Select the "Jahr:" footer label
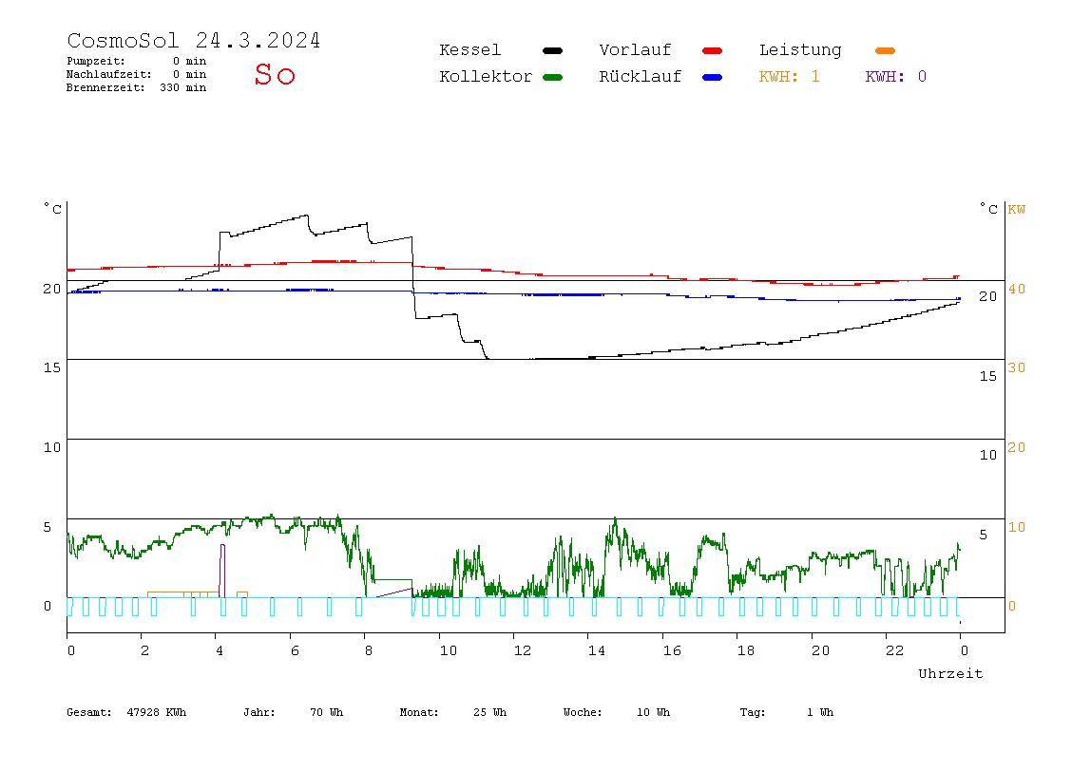 pos(258,712)
